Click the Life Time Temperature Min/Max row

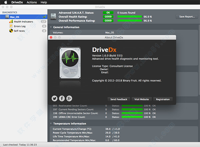coord(86,137)
